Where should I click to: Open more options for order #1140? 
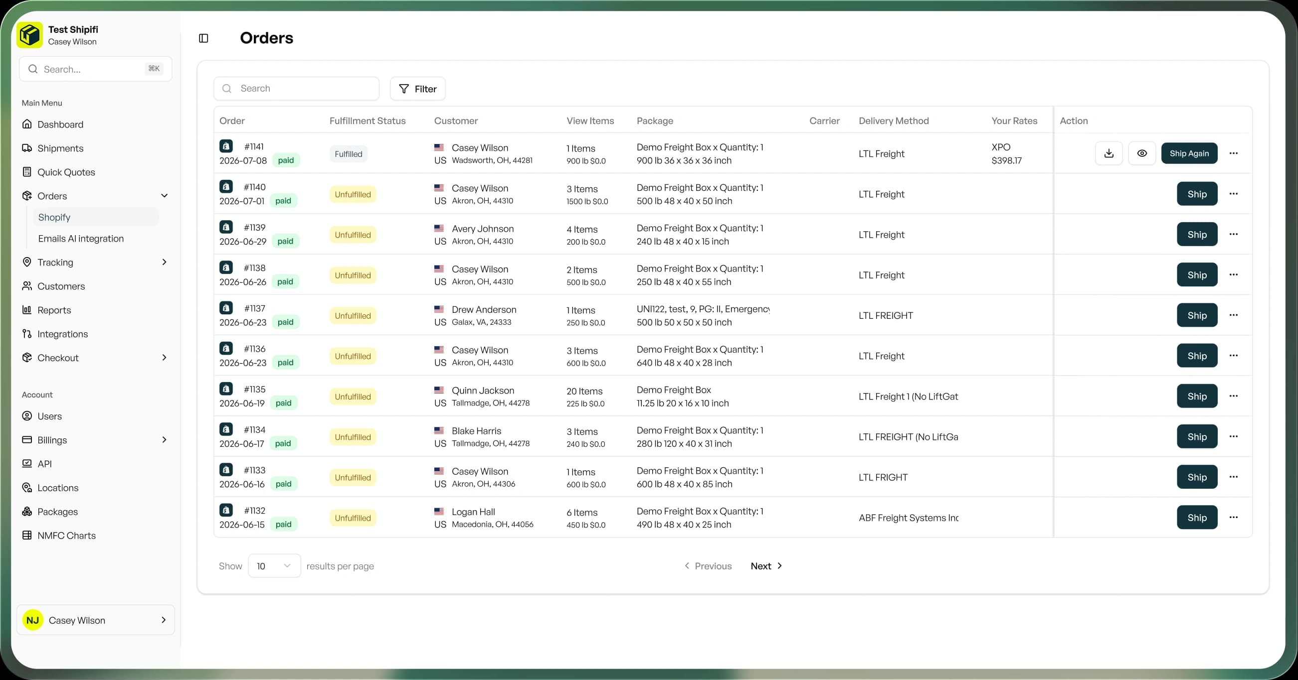tap(1234, 194)
